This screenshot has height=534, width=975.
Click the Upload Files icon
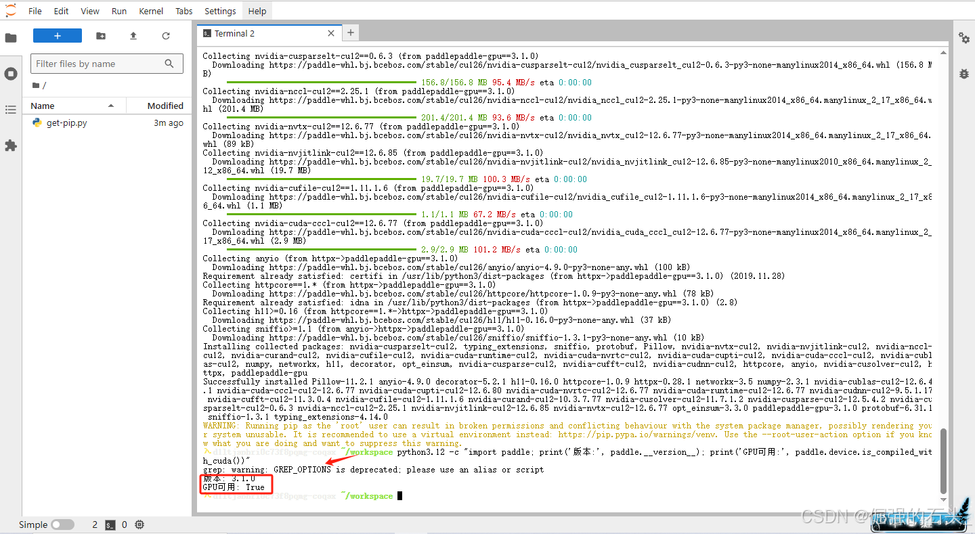(133, 36)
